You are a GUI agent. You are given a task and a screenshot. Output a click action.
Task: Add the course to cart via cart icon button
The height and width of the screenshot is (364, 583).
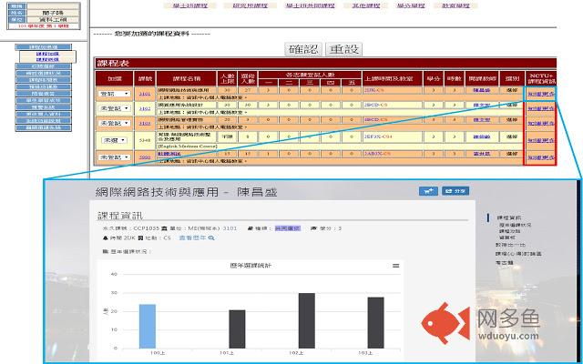click(428, 191)
